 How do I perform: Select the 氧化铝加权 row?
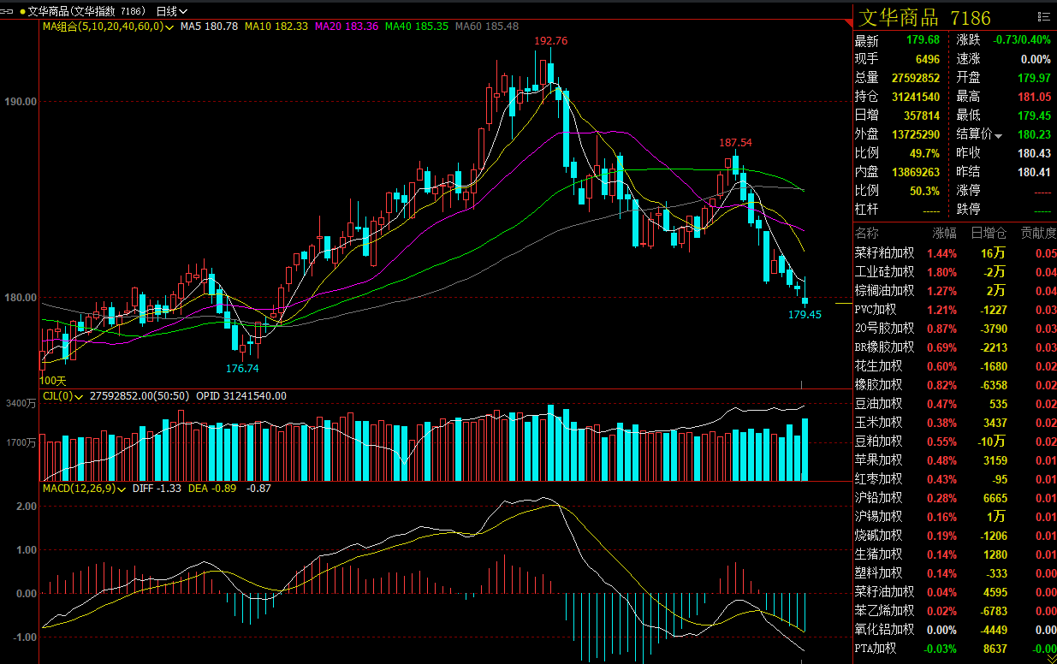pos(955,630)
